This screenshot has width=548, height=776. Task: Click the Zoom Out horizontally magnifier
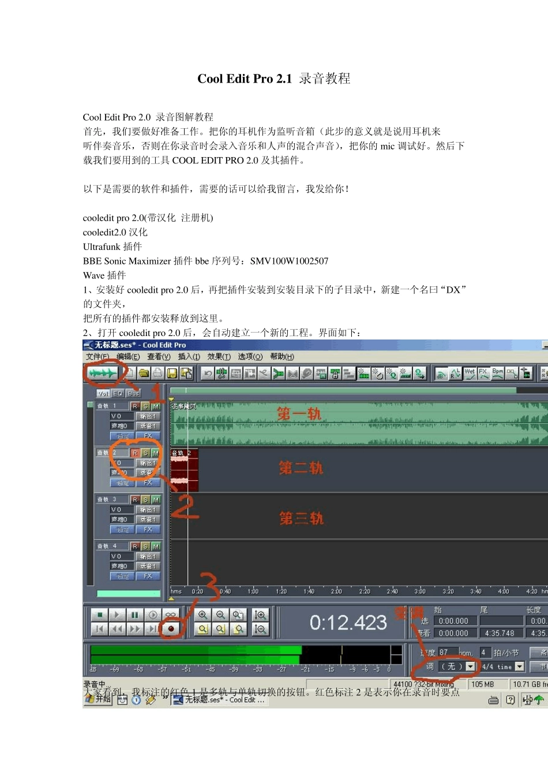click(x=220, y=615)
